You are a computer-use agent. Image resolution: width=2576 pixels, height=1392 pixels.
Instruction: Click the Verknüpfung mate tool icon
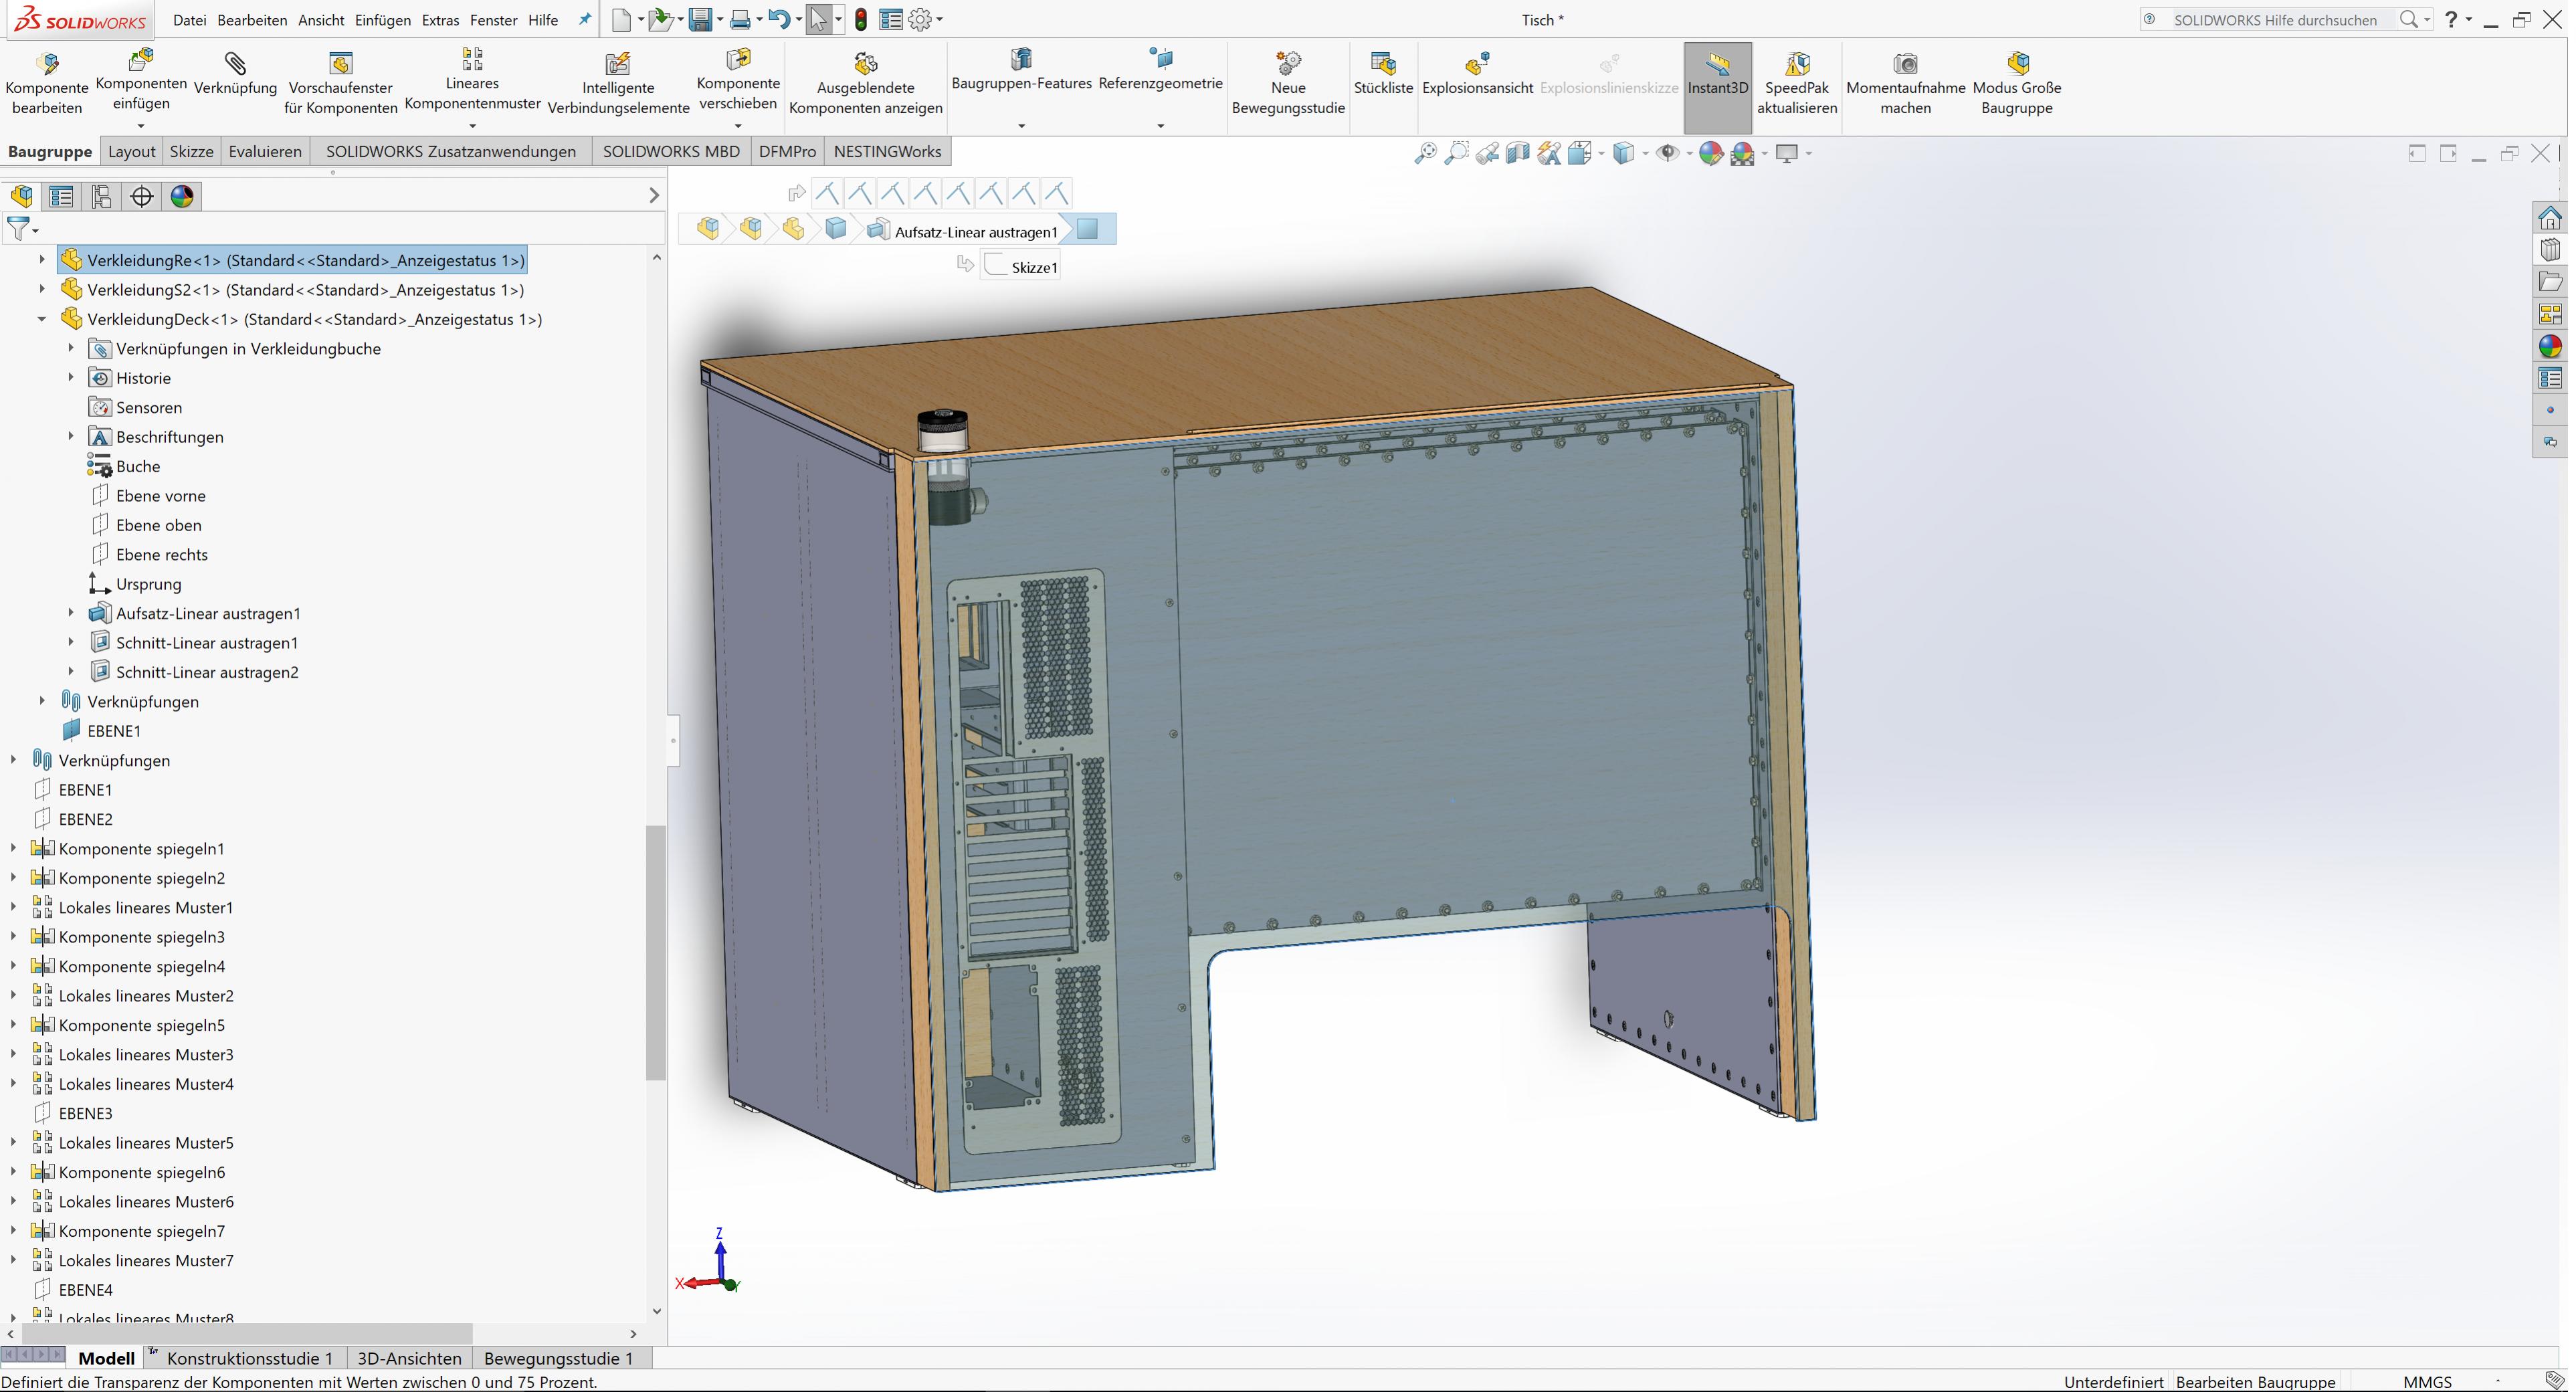[x=235, y=65]
